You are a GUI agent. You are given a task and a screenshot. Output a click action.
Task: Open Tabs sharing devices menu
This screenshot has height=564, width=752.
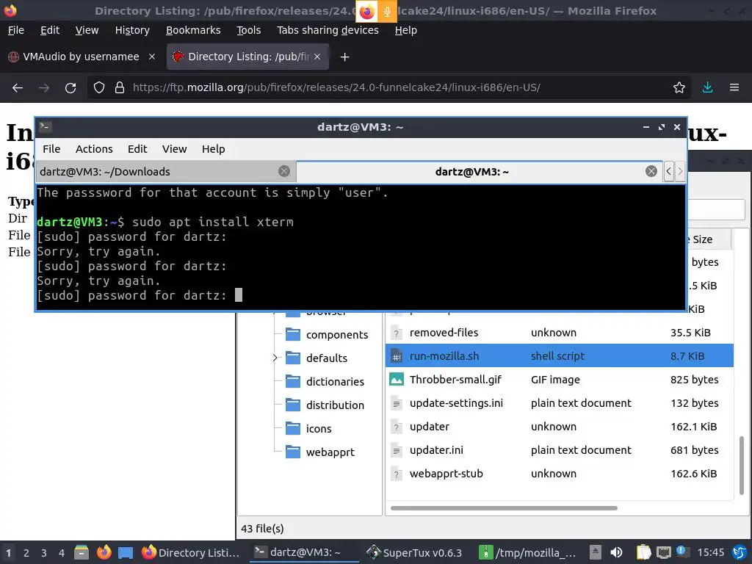328,30
